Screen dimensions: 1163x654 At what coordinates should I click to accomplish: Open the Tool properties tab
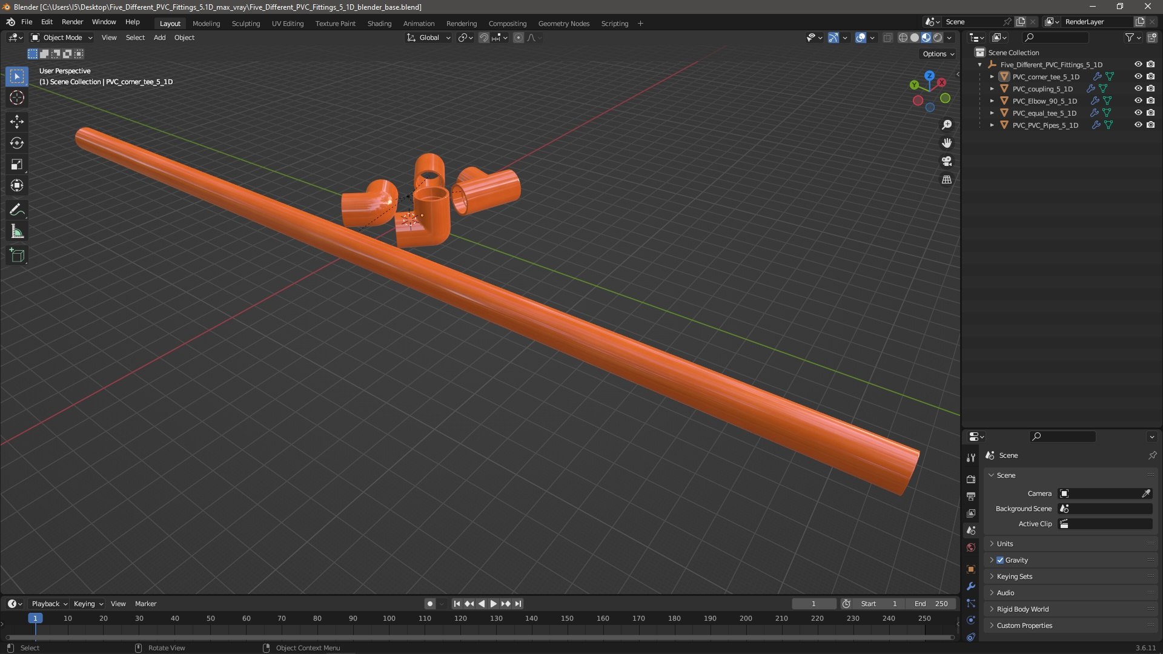[x=971, y=457]
